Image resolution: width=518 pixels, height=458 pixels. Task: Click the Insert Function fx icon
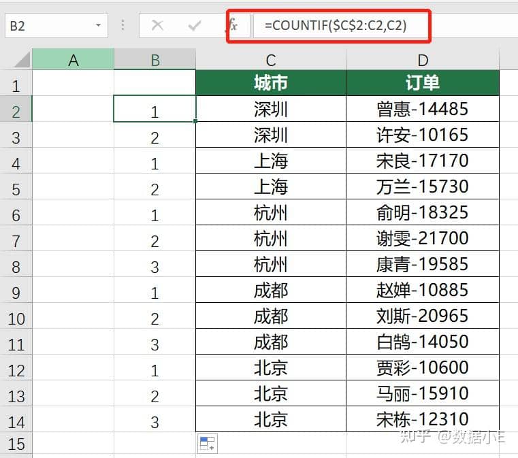tap(233, 26)
